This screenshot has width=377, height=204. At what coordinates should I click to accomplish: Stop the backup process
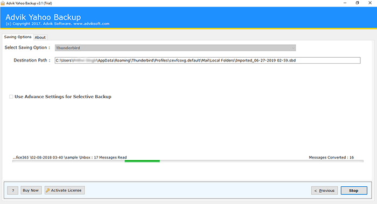click(354, 191)
